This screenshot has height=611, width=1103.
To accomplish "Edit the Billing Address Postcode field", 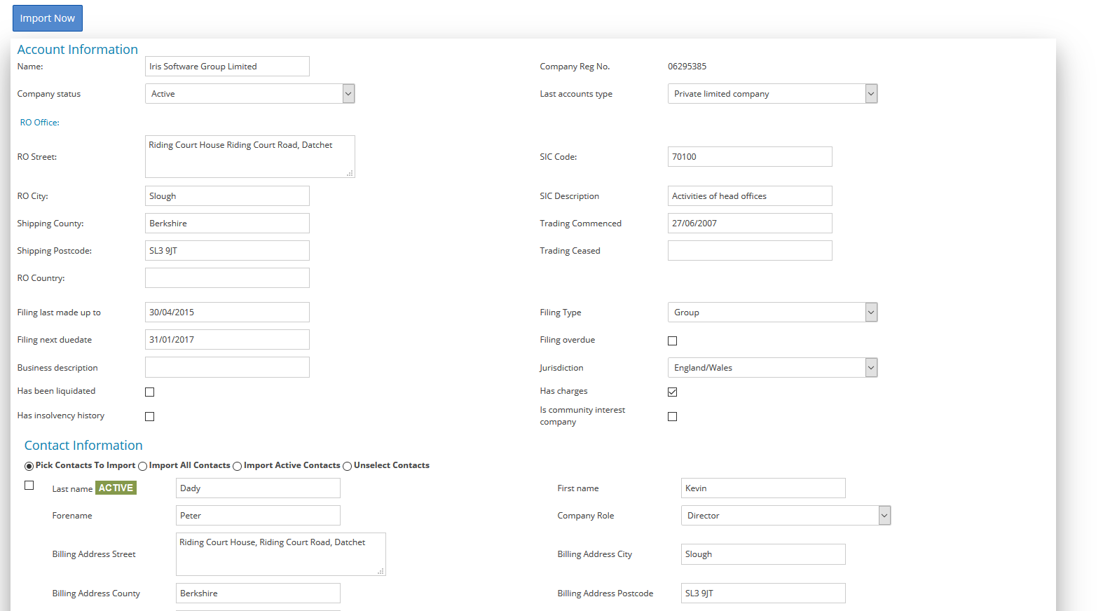I will point(763,593).
